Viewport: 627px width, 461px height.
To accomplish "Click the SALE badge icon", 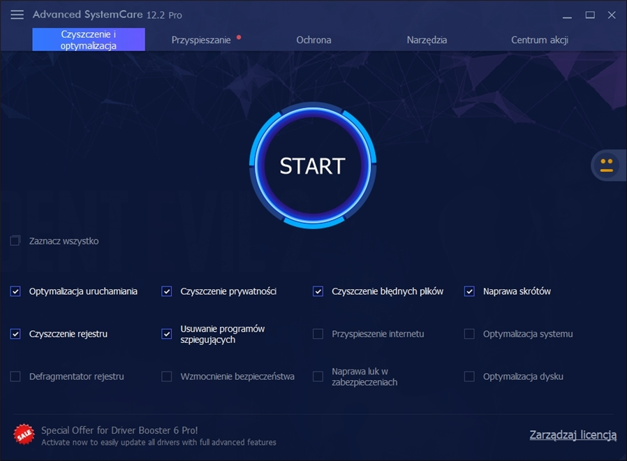I will [x=23, y=434].
